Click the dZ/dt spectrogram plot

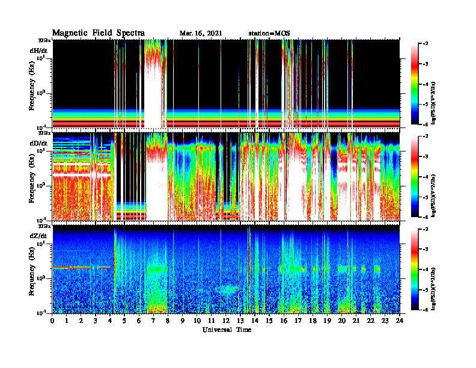click(226, 269)
